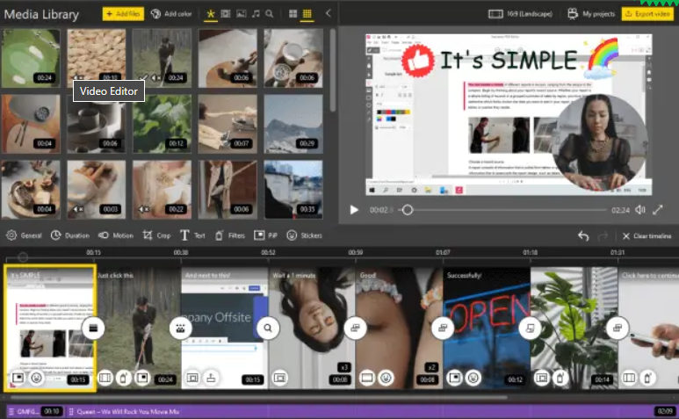Show favorites with the star filter

click(211, 14)
